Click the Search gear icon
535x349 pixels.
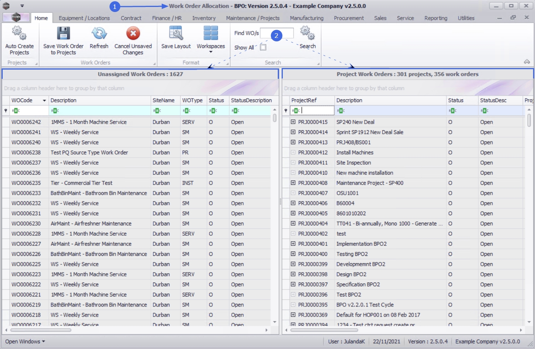click(x=308, y=33)
